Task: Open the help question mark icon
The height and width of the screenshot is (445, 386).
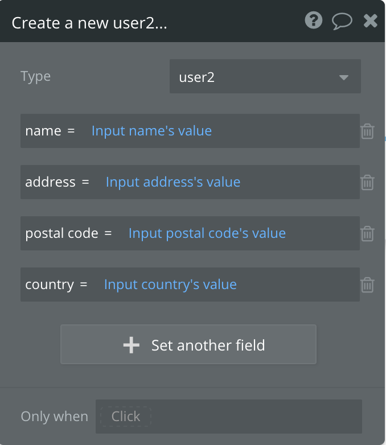Action: pos(314,21)
